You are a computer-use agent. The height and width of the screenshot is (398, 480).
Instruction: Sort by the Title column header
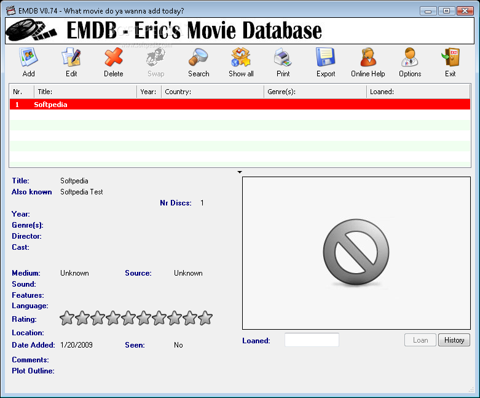(85, 92)
